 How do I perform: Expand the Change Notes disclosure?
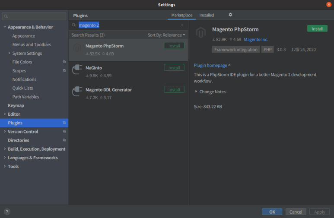[196, 92]
